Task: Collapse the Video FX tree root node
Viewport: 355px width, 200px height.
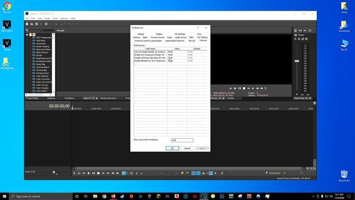Action: click(x=27, y=34)
